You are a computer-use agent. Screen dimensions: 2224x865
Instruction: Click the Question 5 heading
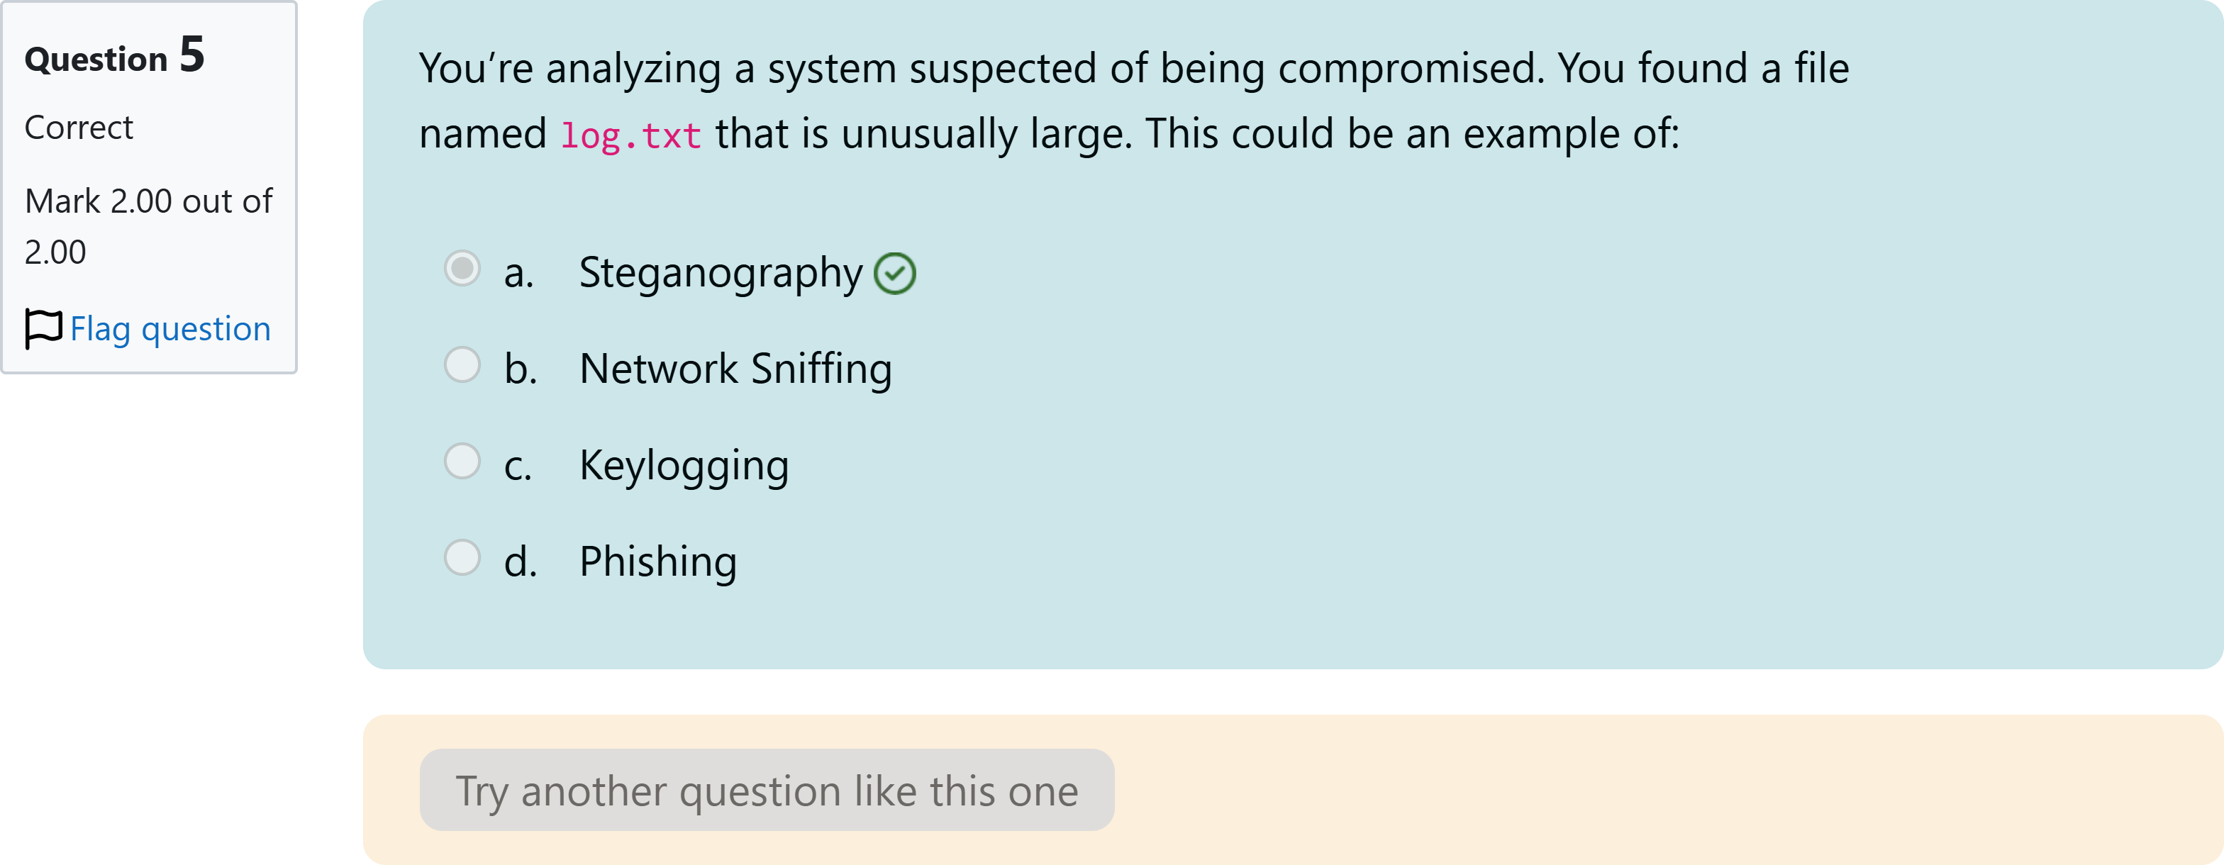click(x=114, y=57)
